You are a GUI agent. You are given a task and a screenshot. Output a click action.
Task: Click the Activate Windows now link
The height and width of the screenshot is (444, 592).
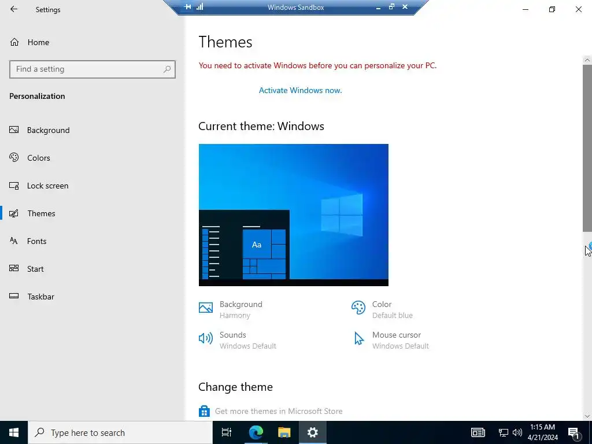(x=300, y=90)
